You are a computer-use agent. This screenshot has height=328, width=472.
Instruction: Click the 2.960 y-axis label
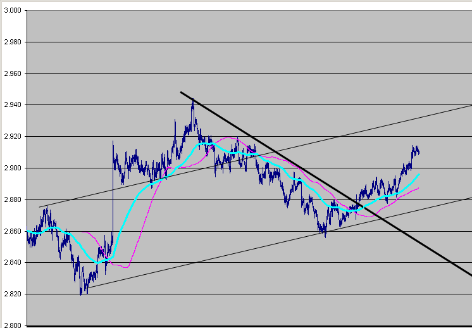pos(13,73)
